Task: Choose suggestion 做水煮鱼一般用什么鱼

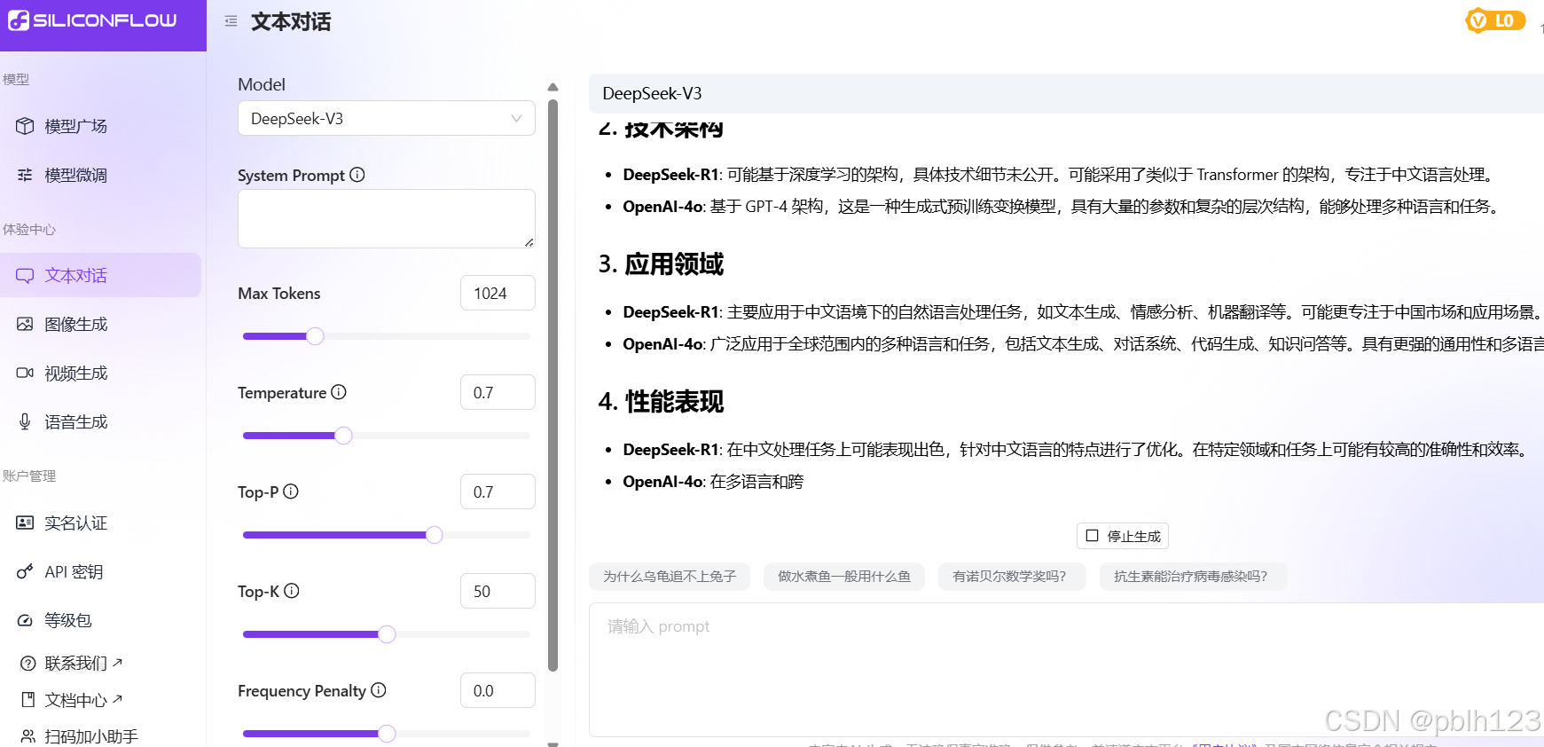Action: (x=844, y=577)
